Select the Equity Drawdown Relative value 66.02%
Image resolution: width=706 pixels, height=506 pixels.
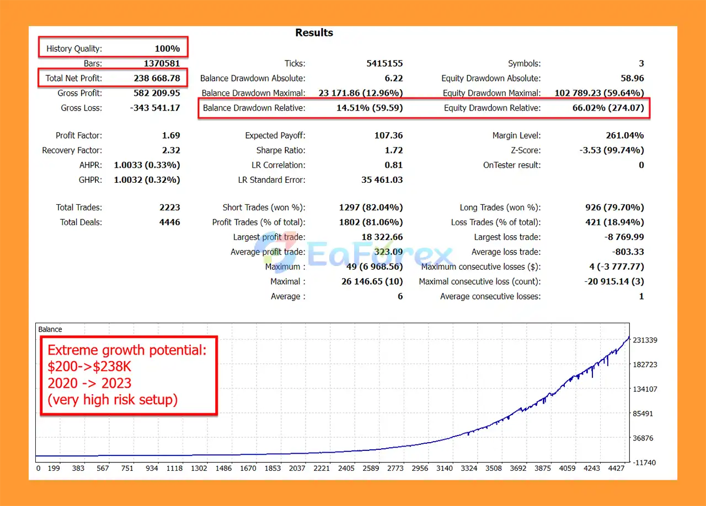[608, 108]
